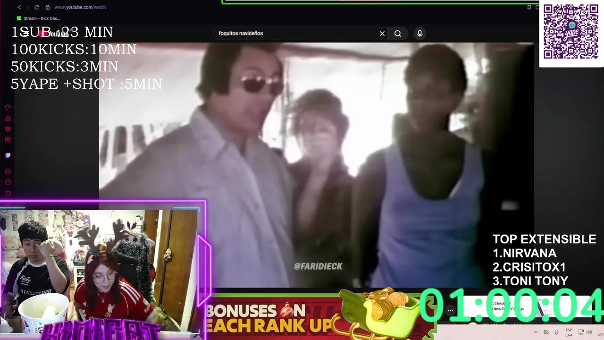The height and width of the screenshot is (340, 604).
Task: Click the pin icon near top right
Action: pyautogui.click(x=529, y=7)
